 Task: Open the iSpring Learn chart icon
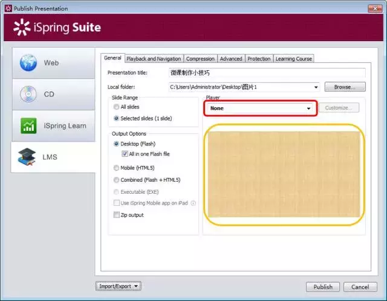(28, 126)
